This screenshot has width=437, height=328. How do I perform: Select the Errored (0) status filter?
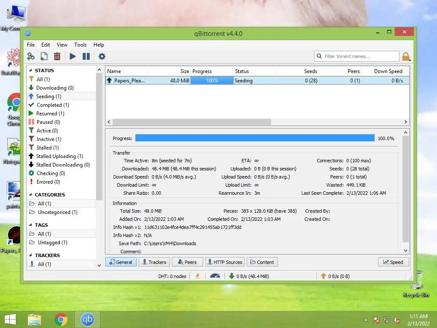(61, 182)
